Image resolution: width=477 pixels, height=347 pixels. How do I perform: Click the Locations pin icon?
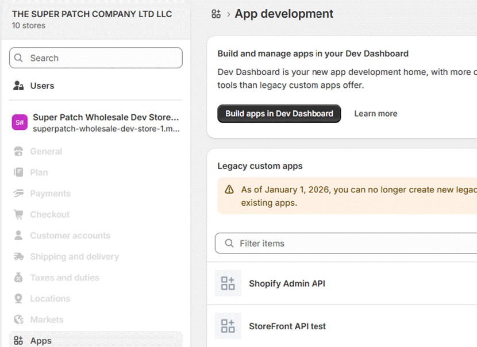(x=18, y=299)
